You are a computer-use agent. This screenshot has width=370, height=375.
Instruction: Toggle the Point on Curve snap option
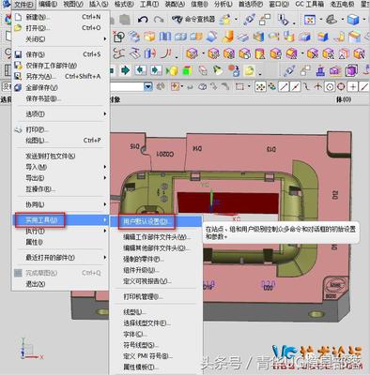364,86
